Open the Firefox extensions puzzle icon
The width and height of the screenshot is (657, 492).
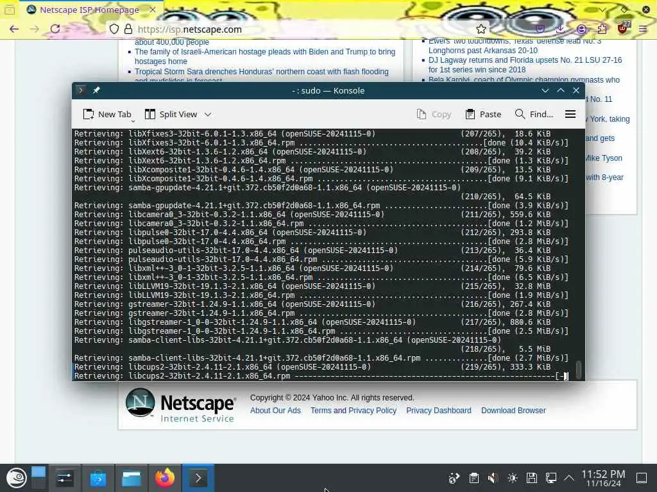click(x=602, y=29)
